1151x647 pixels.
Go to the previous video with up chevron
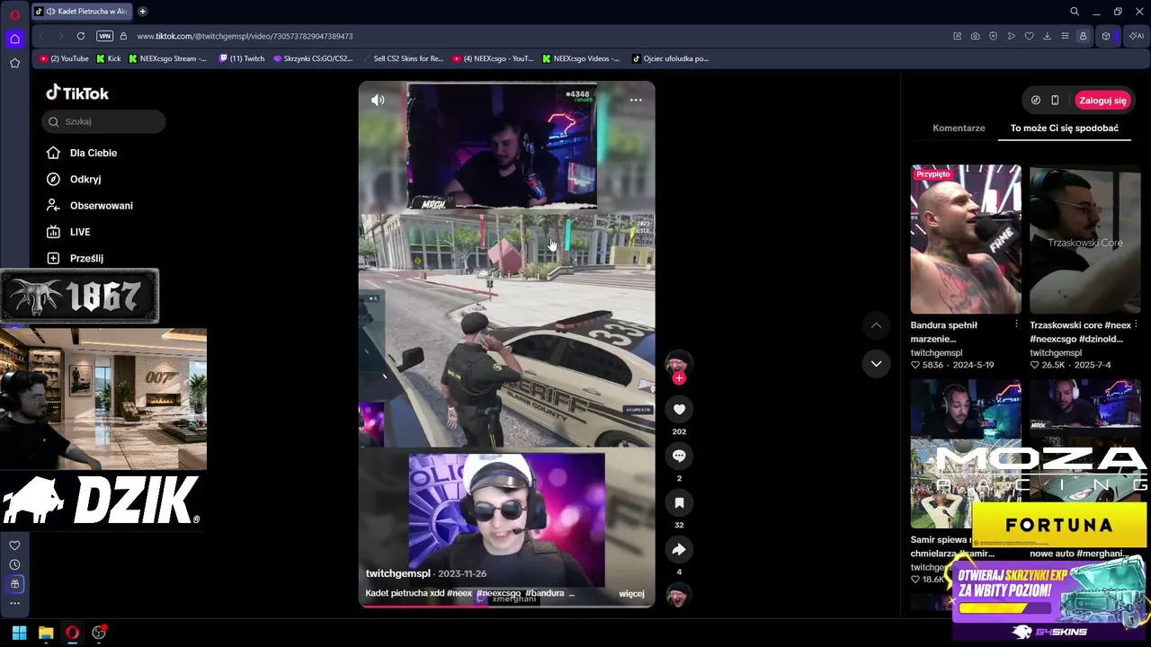pyautogui.click(x=876, y=325)
